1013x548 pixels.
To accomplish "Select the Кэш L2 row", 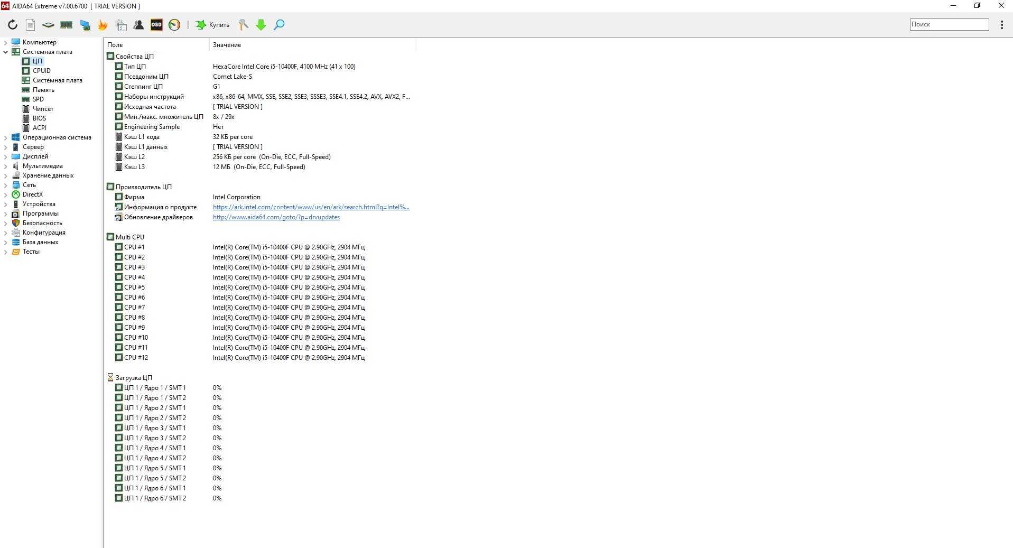I will pos(259,157).
